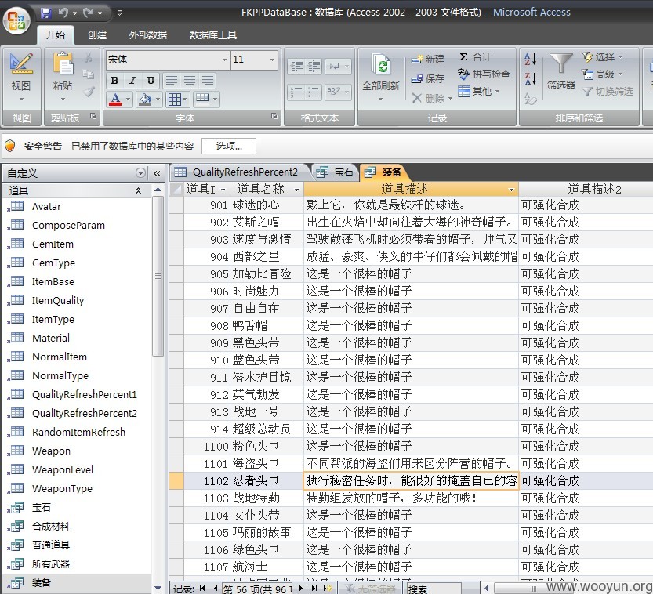Click the 粘贴 paste clipboard icon
Screen dimensions: 653x594
click(63, 63)
